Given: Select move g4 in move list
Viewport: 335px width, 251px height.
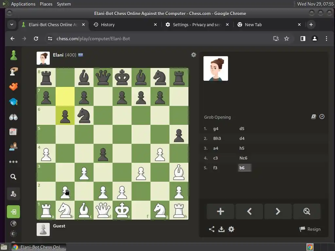Looking at the screenshot, I should (x=216, y=129).
